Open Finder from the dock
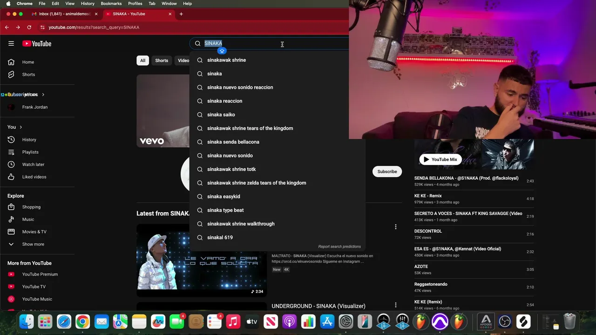 pos(27,322)
